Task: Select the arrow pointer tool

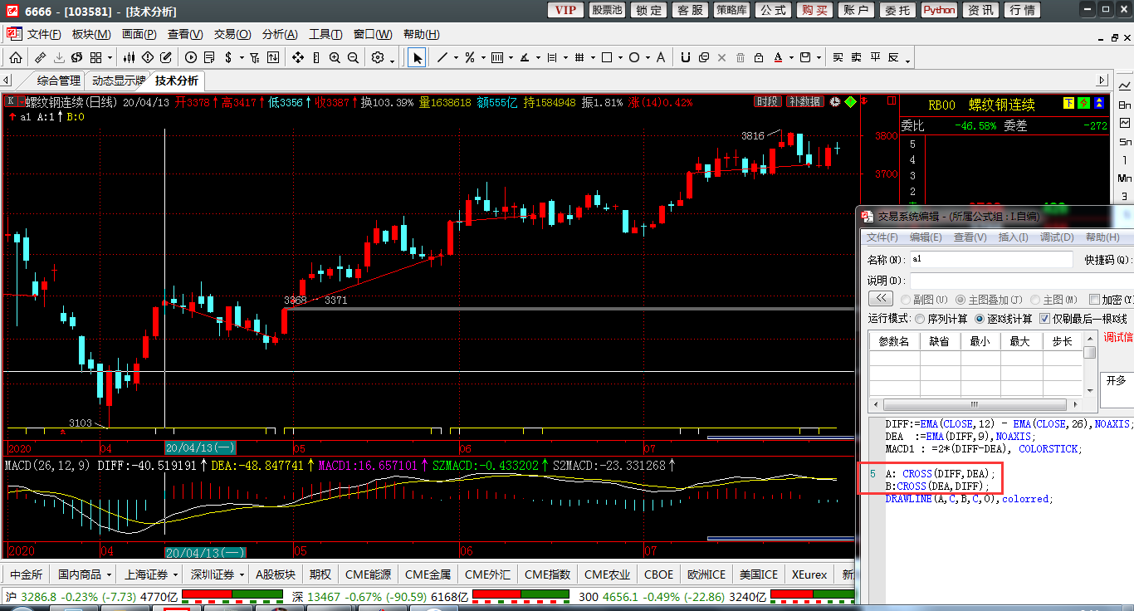Action: [x=417, y=57]
